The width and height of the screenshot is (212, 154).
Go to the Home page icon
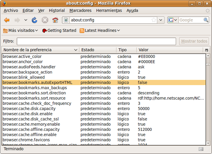[55, 20]
